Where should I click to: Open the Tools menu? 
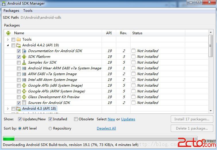coord(28,11)
